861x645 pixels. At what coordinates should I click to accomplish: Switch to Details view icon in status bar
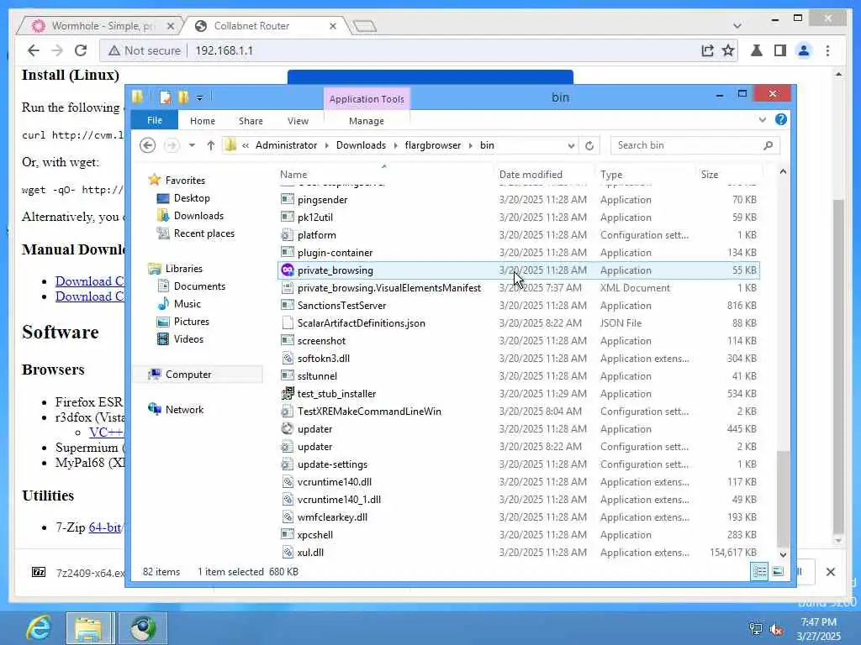(759, 571)
